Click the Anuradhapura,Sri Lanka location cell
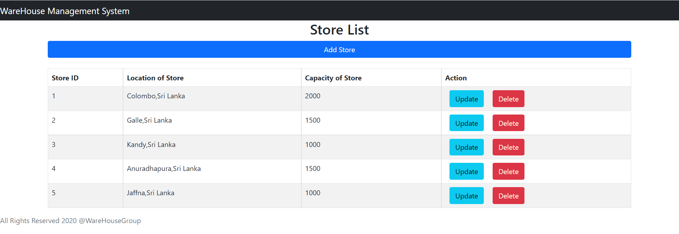Viewport: 679px width, 234px height. (x=212, y=171)
